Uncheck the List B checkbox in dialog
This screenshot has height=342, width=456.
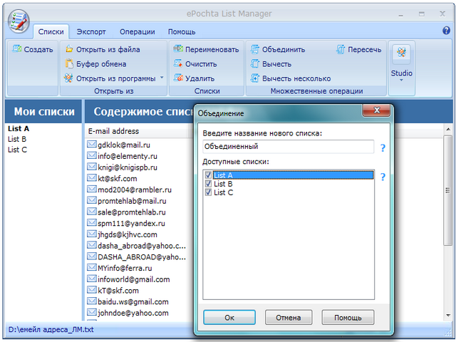pos(208,184)
